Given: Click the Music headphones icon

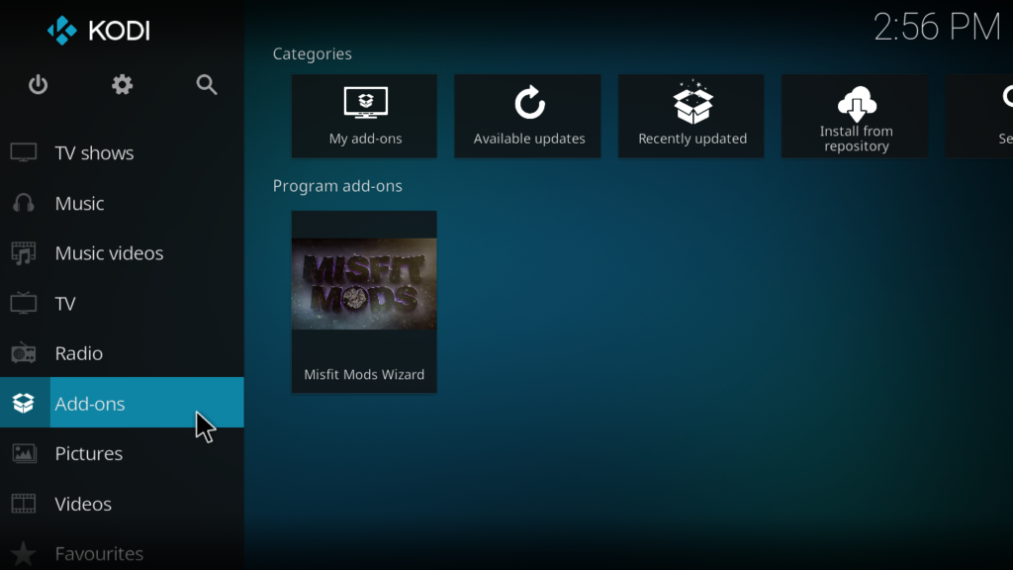Looking at the screenshot, I should [24, 203].
